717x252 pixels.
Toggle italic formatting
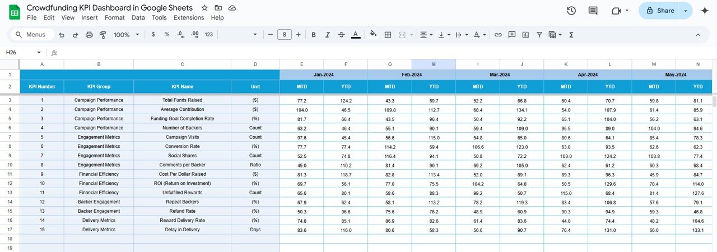(328, 35)
